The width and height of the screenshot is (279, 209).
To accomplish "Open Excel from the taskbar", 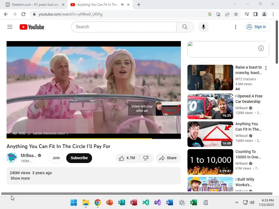I will (194, 202).
